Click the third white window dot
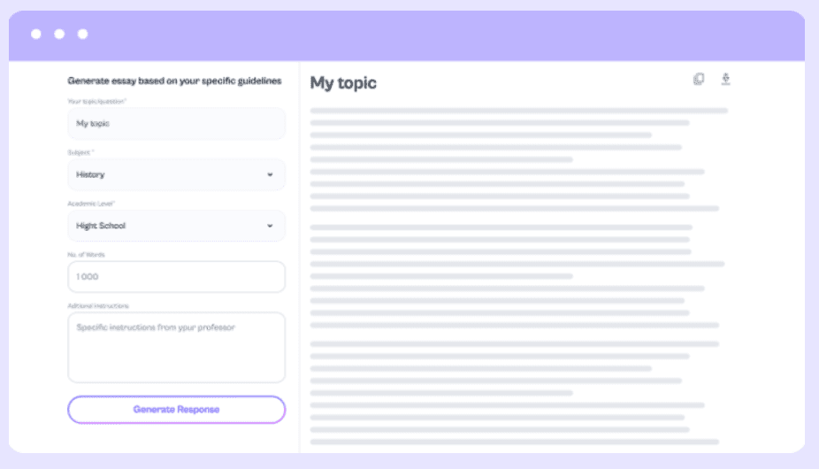Viewport: 819px width, 469px height. tap(82, 35)
